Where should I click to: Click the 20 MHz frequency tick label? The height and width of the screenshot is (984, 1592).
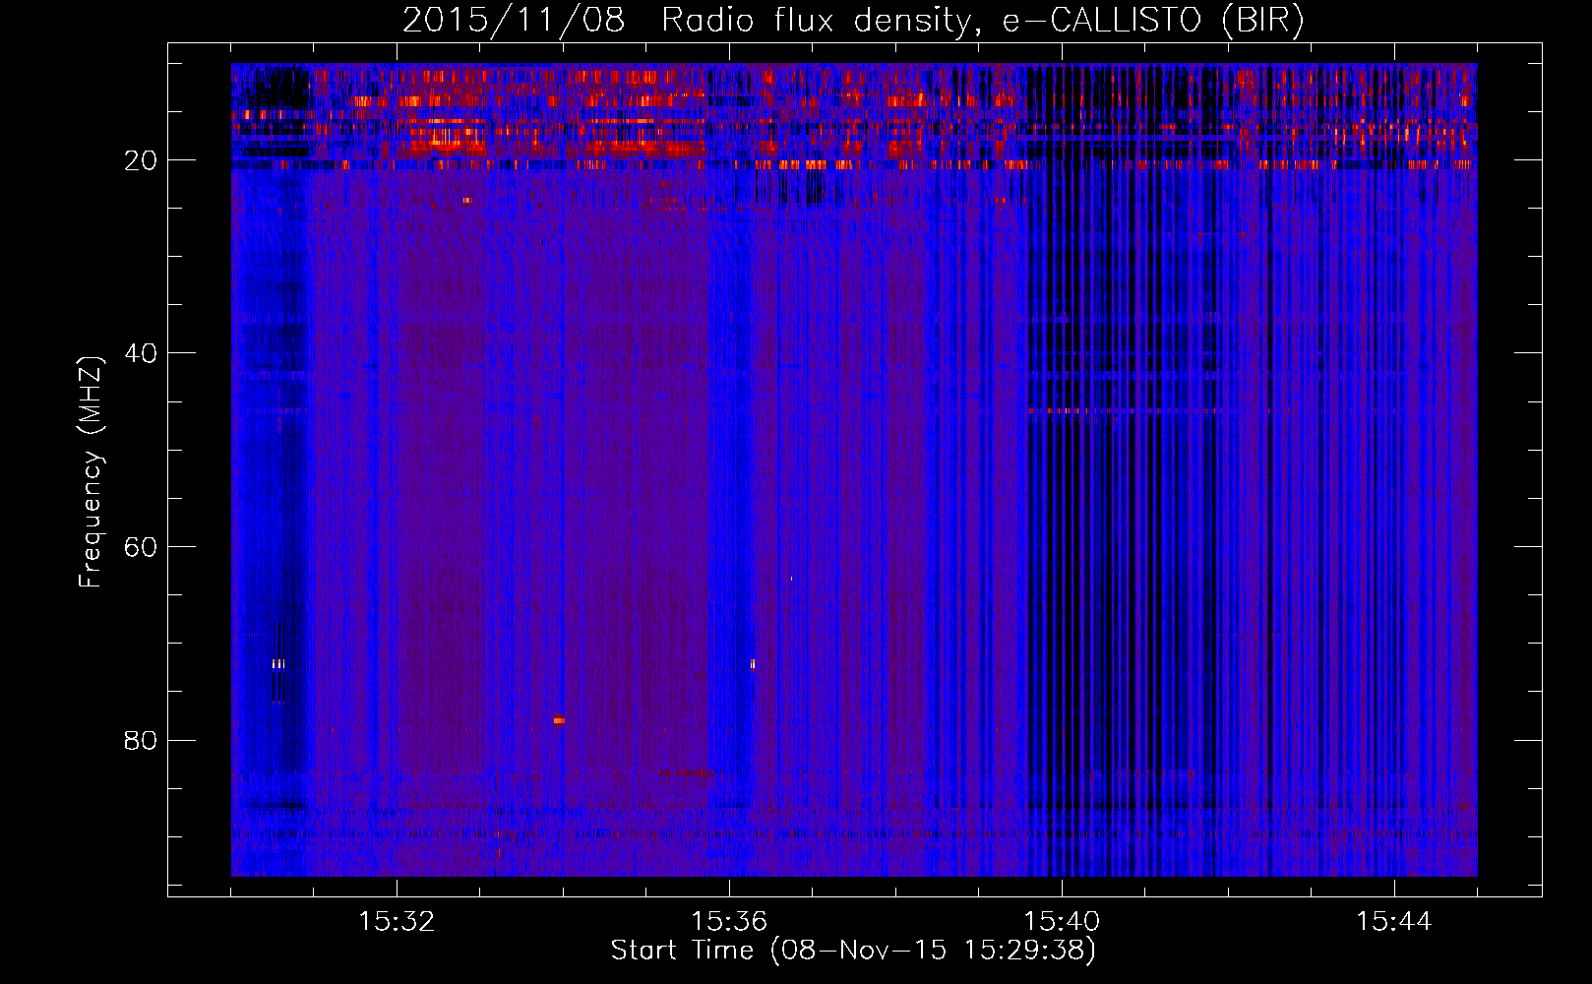click(142, 160)
